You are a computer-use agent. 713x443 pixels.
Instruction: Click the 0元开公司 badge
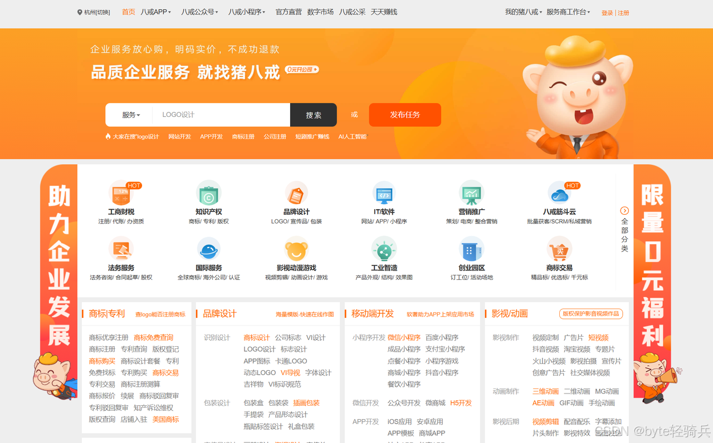click(x=302, y=70)
